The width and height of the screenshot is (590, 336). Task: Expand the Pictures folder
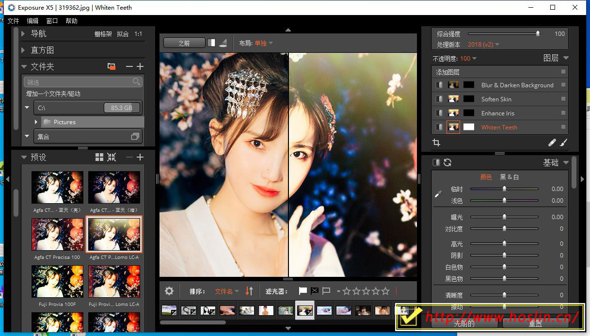coord(36,122)
